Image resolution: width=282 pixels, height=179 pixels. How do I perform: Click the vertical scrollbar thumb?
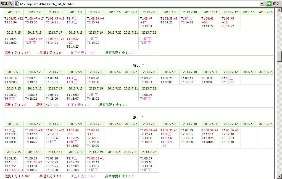click(280, 56)
